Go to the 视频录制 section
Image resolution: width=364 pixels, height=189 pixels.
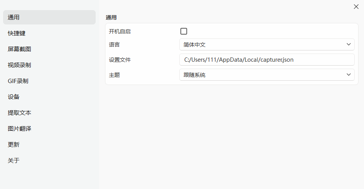tap(19, 65)
